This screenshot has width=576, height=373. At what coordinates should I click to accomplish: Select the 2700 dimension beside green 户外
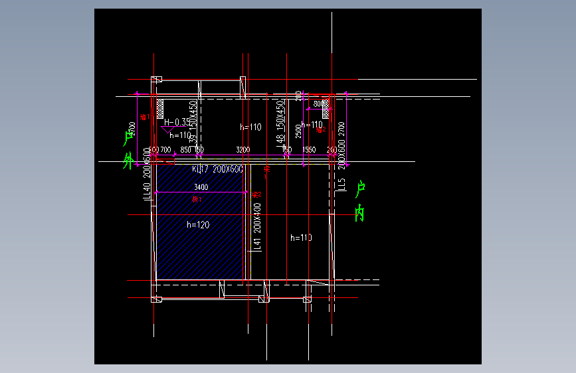point(132,129)
